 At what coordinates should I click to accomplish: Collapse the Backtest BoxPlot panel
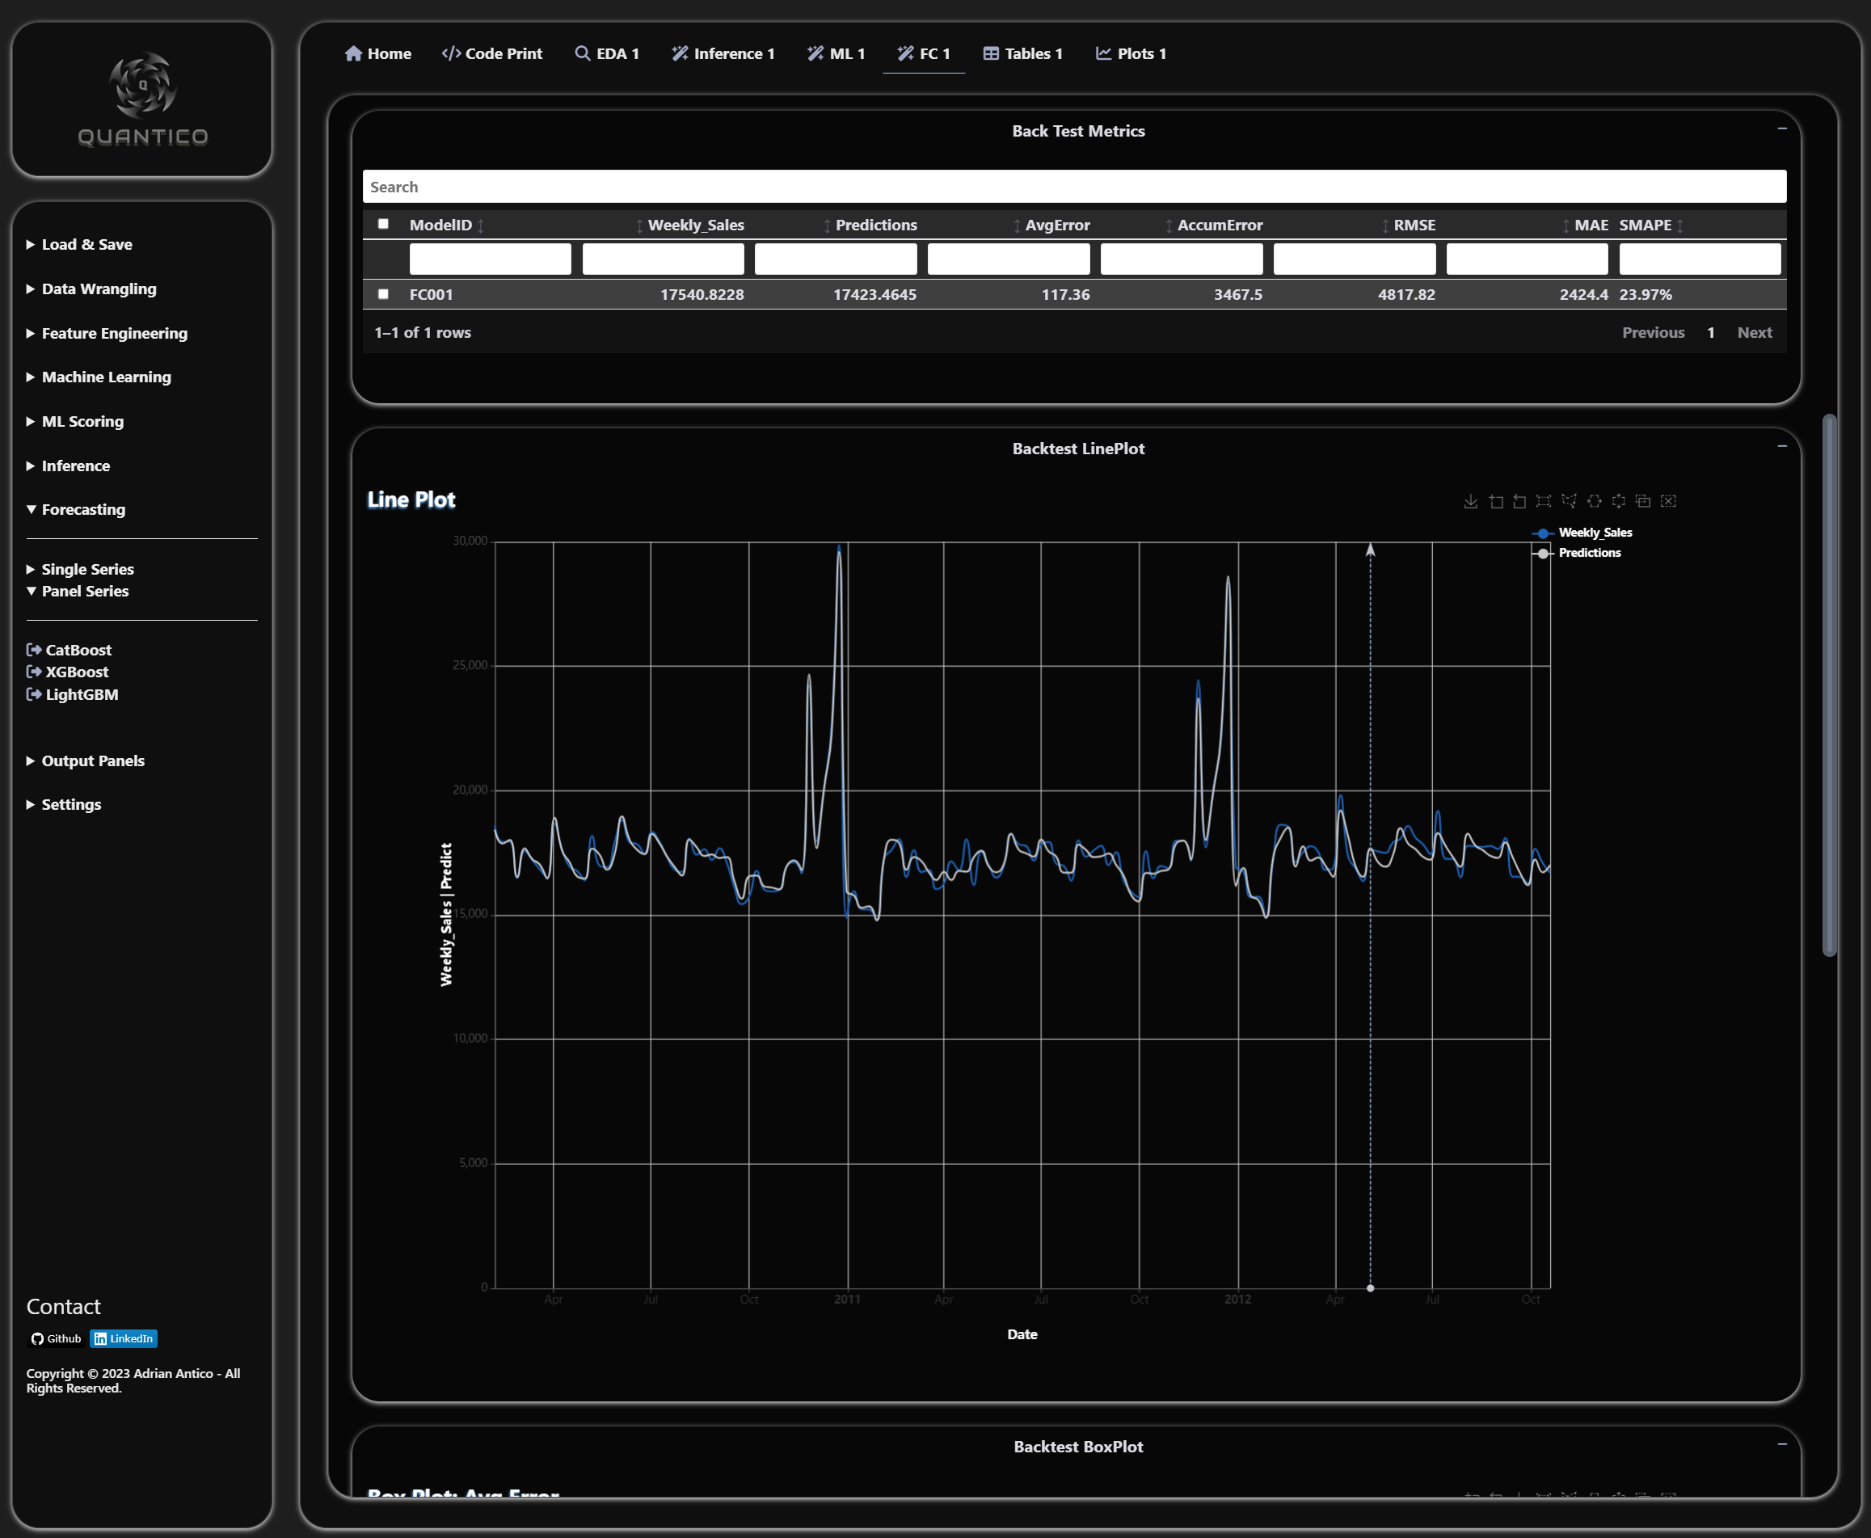tap(1781, 1444)
